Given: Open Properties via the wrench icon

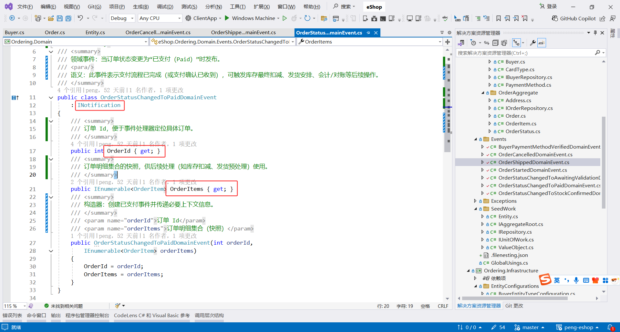Looking at the screenshot, I should tap(533, 42).
